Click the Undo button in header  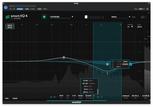point(39,9)
